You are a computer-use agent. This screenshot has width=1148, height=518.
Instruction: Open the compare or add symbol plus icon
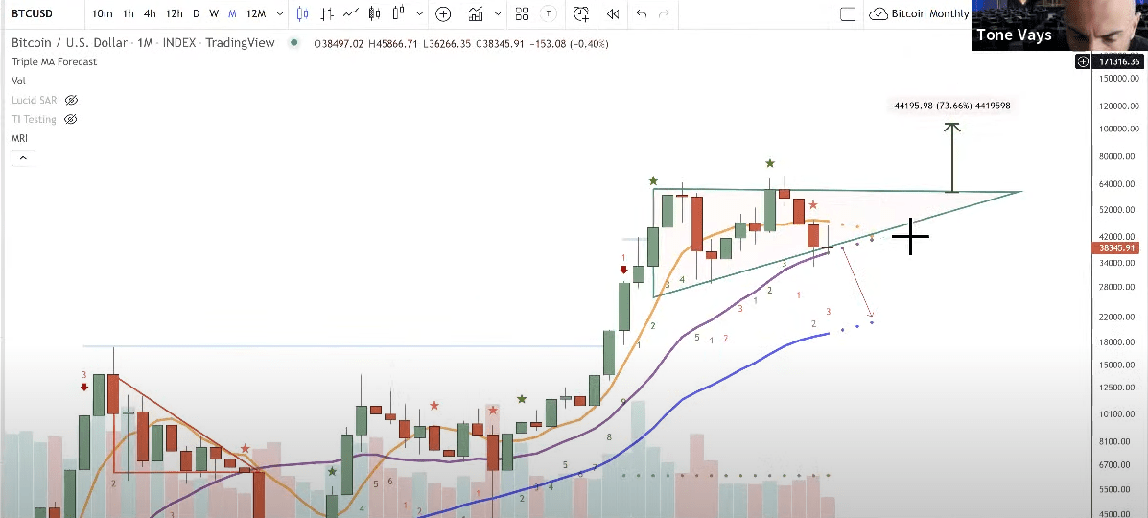[443, 14]
